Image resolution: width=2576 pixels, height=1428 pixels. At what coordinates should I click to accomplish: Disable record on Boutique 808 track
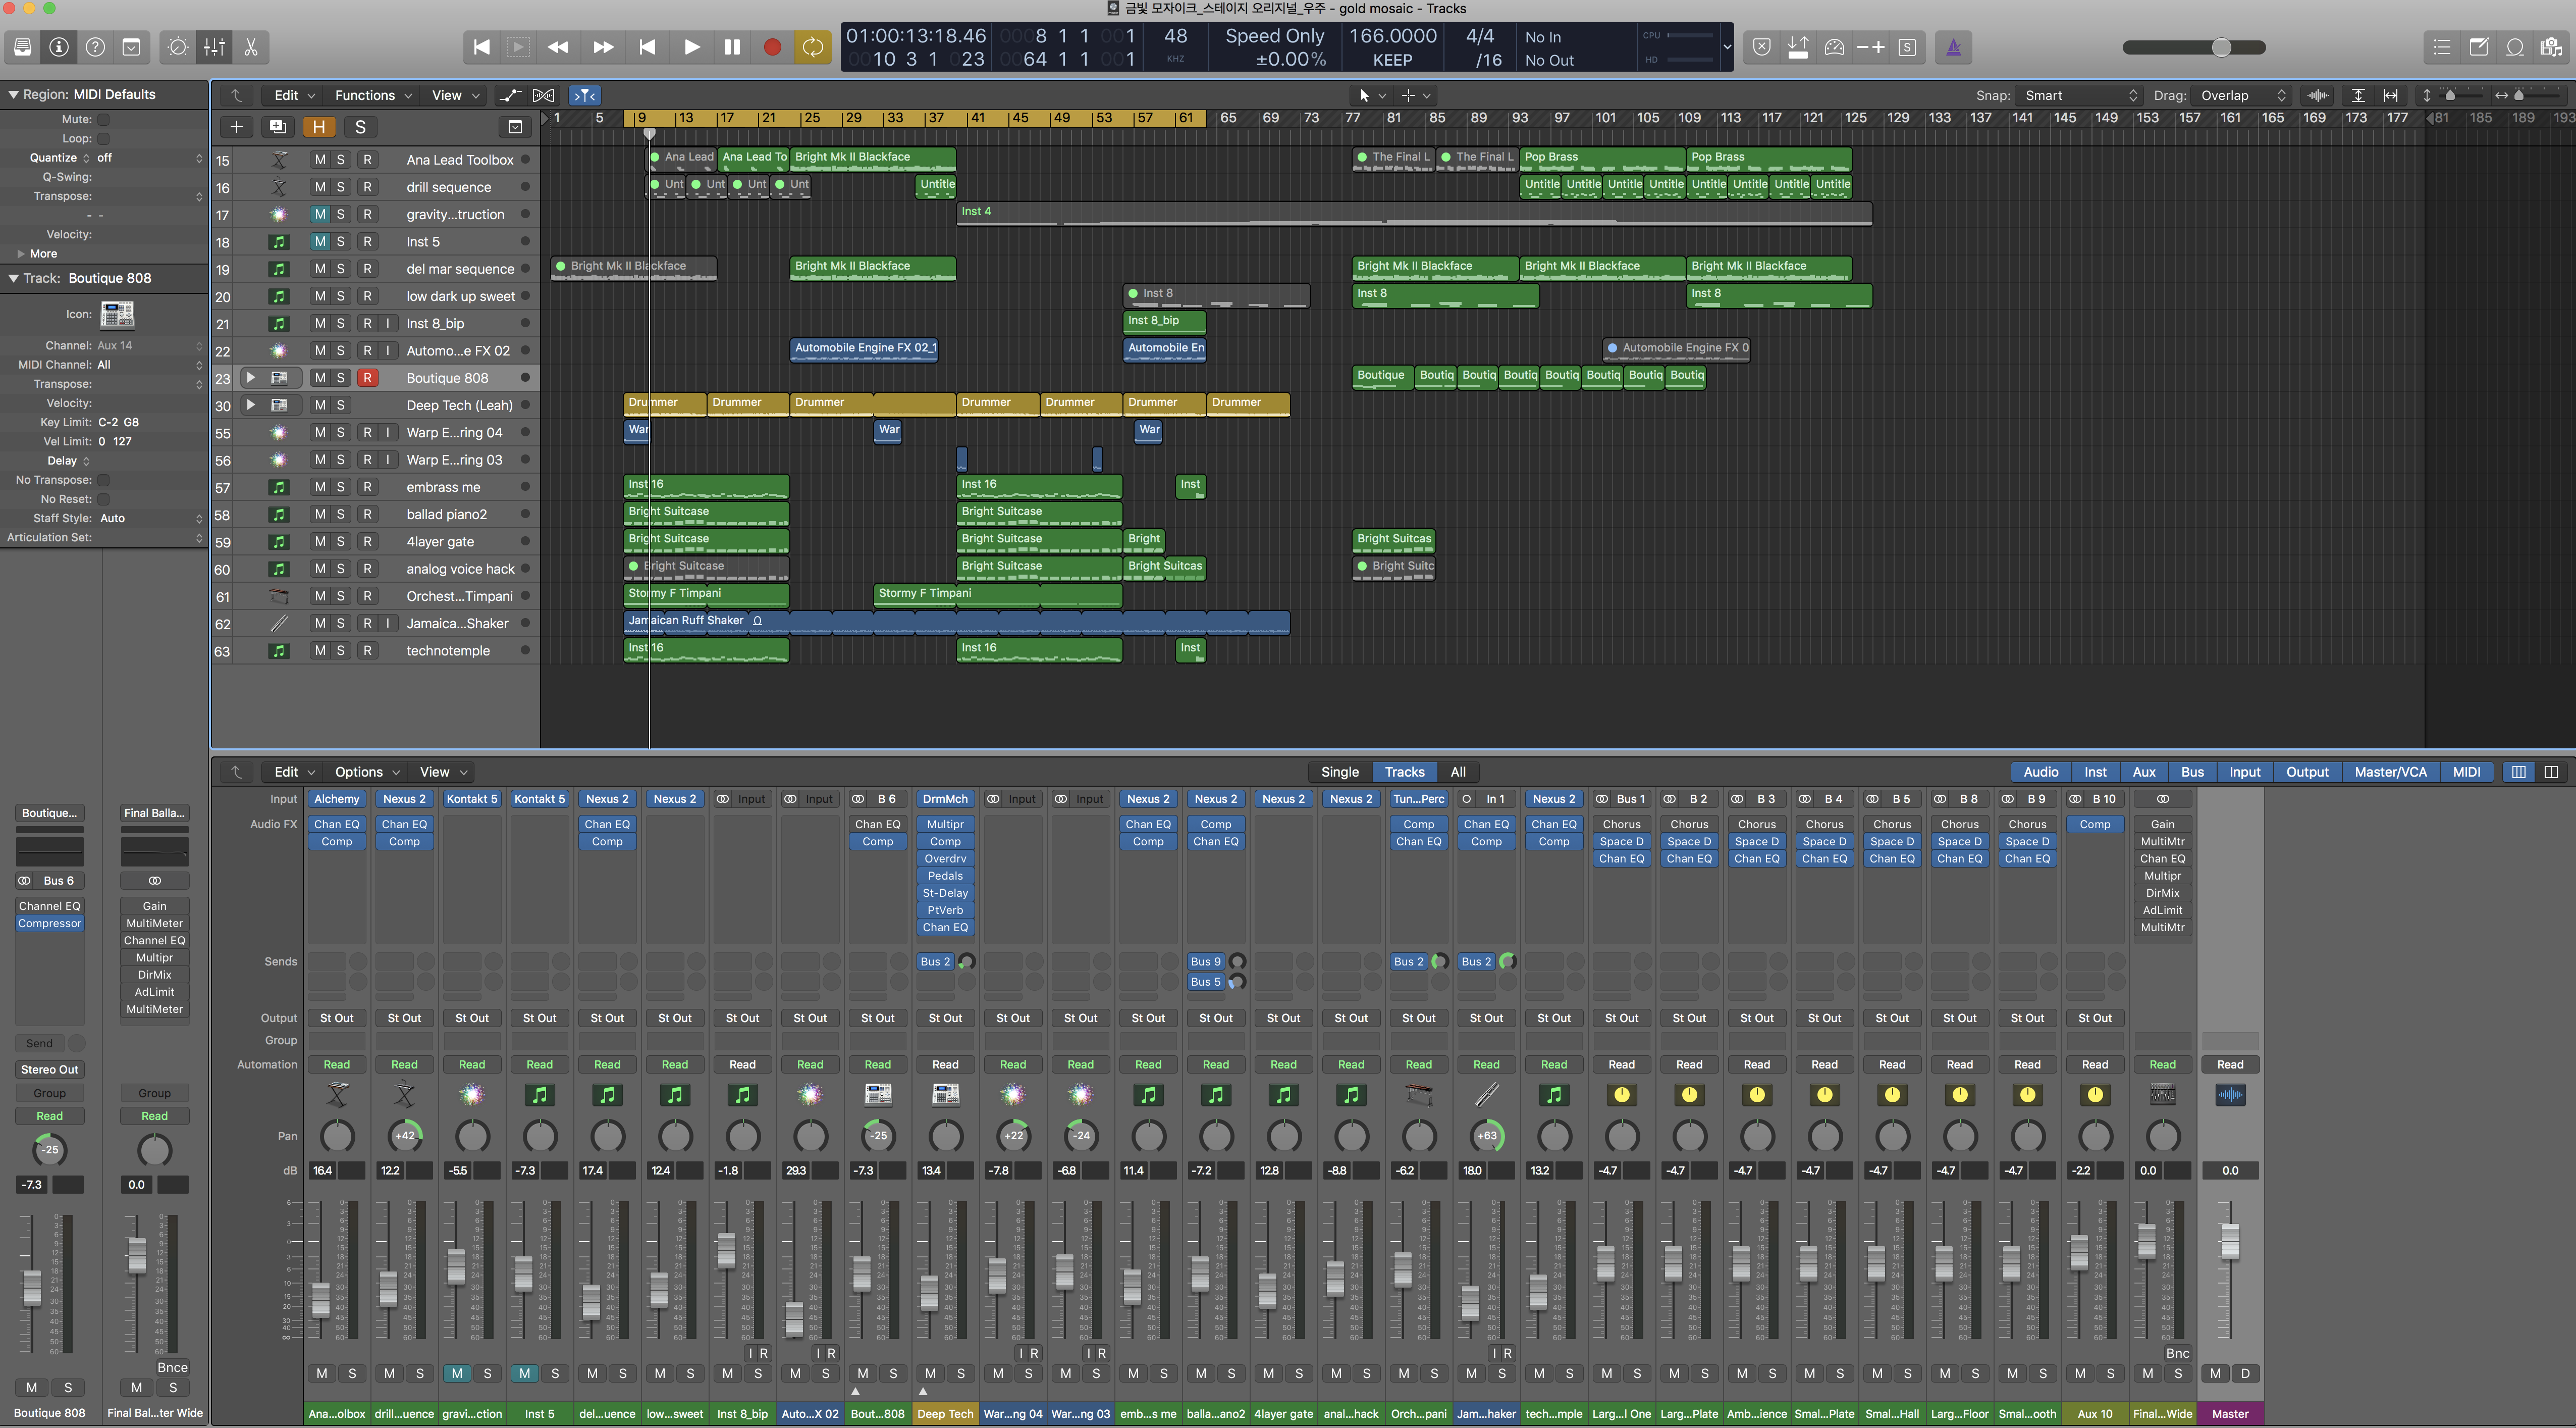[x=367, y=378]
